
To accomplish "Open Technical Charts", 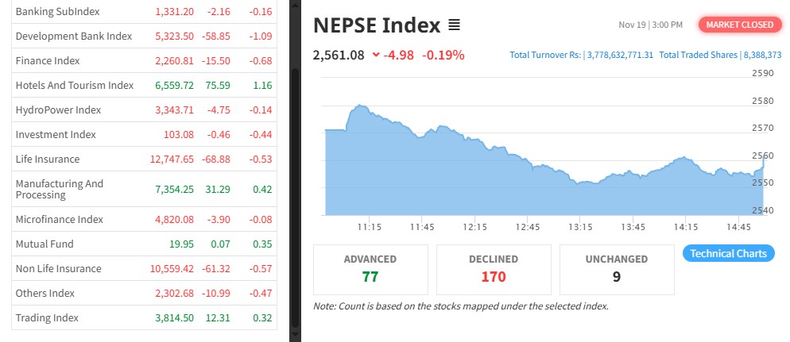I will click(728, 253).
